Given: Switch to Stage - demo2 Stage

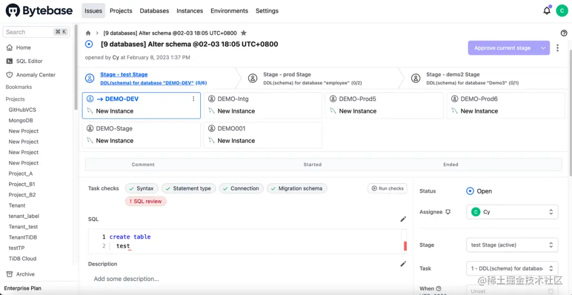Looking at the screenshot, I should pyautogui.click(x=453, y=74).
